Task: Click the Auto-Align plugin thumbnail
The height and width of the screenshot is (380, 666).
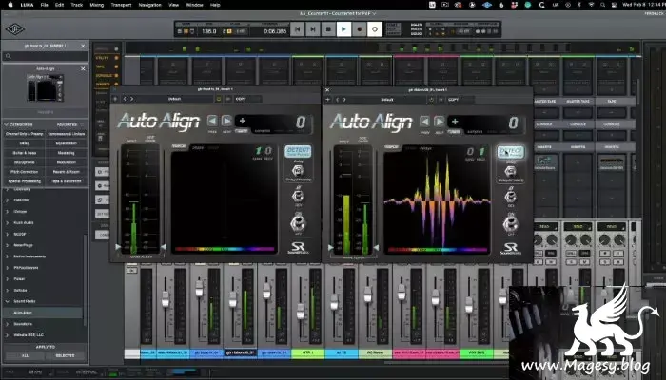Action: (45, 87)
